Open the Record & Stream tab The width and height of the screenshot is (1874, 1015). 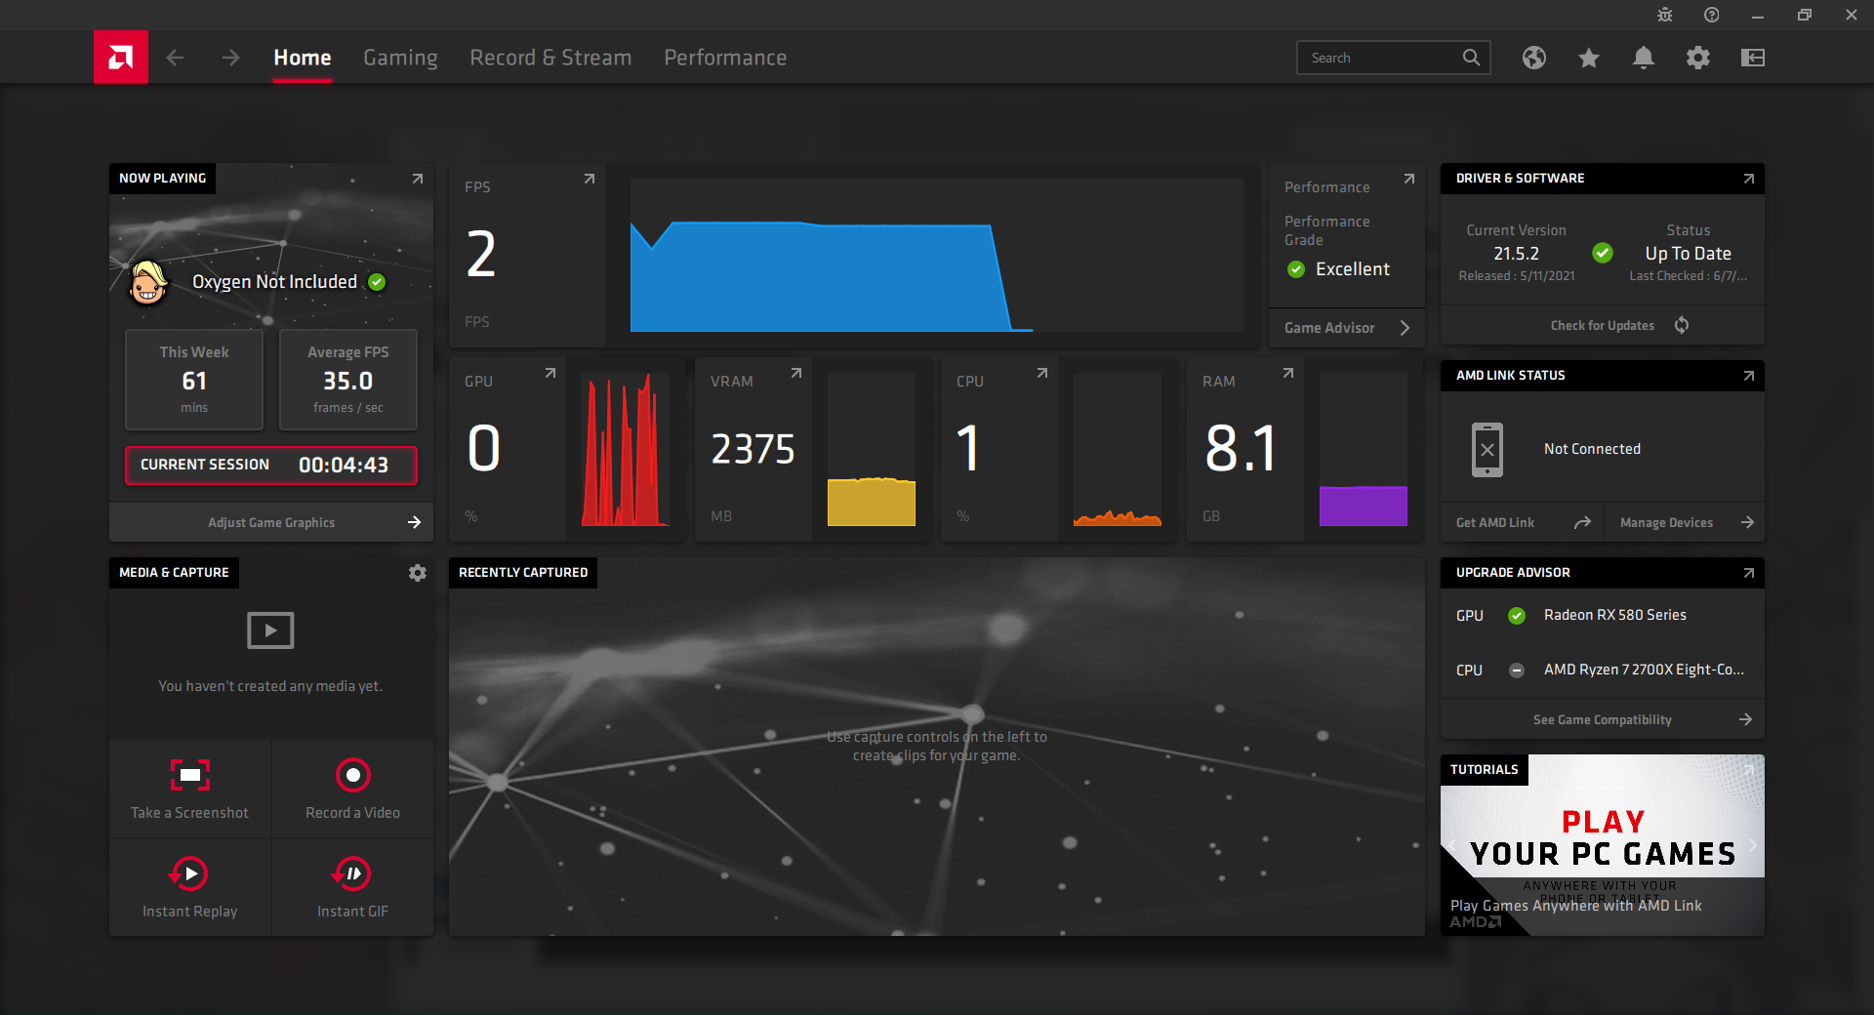pyautogui.click(x=550, y=58)
